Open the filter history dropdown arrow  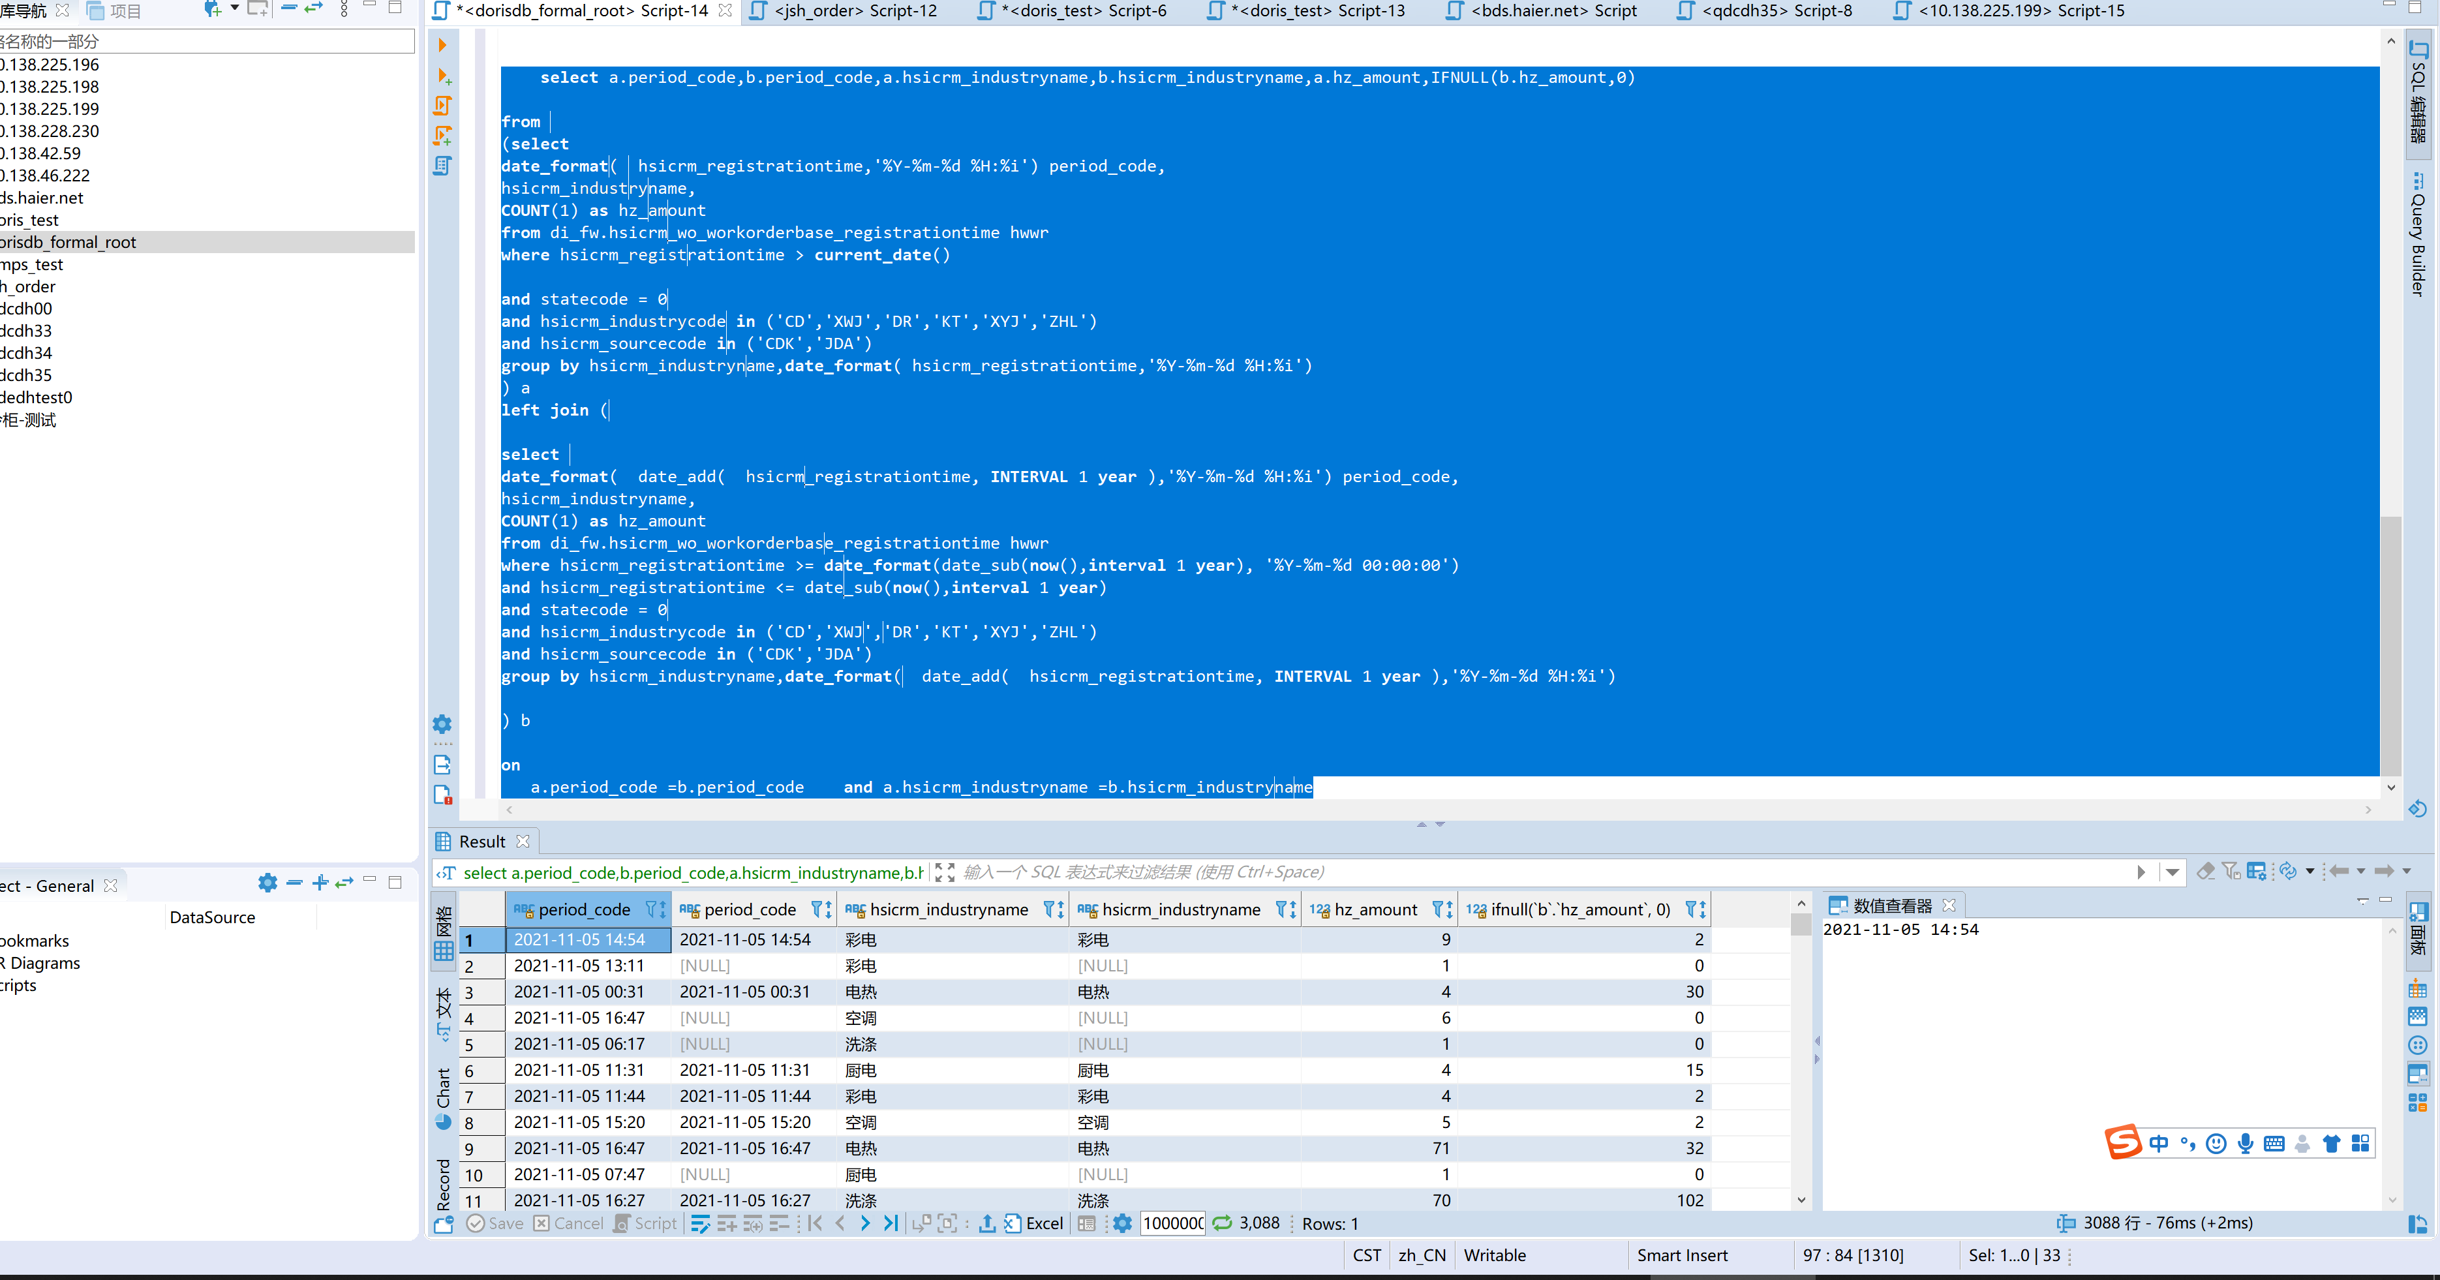2173,872
